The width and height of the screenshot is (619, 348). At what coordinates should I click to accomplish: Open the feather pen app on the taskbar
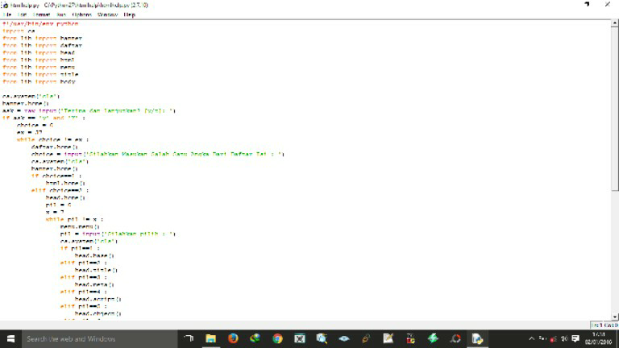coord(366,339)
